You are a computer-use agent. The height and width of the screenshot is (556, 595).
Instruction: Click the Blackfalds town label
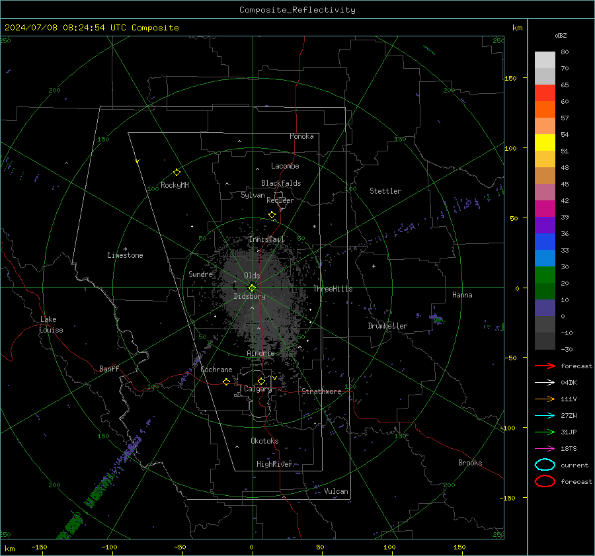pyautogui.click(x=281, y=183)
